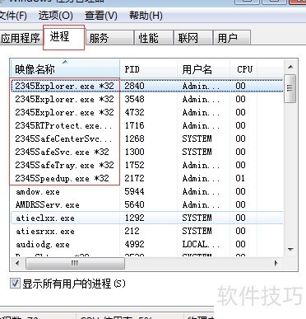Select 2345Explorer.exe process with PID 2840
This screenshot has height=319, width=306.
(147, 86)
